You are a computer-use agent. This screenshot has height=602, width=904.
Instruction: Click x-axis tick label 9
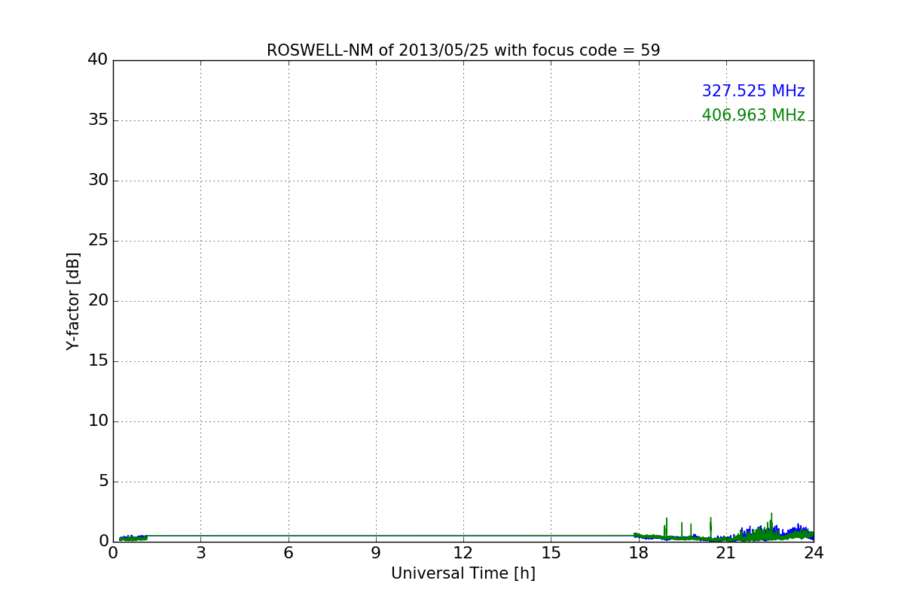(x=376, y=553)
